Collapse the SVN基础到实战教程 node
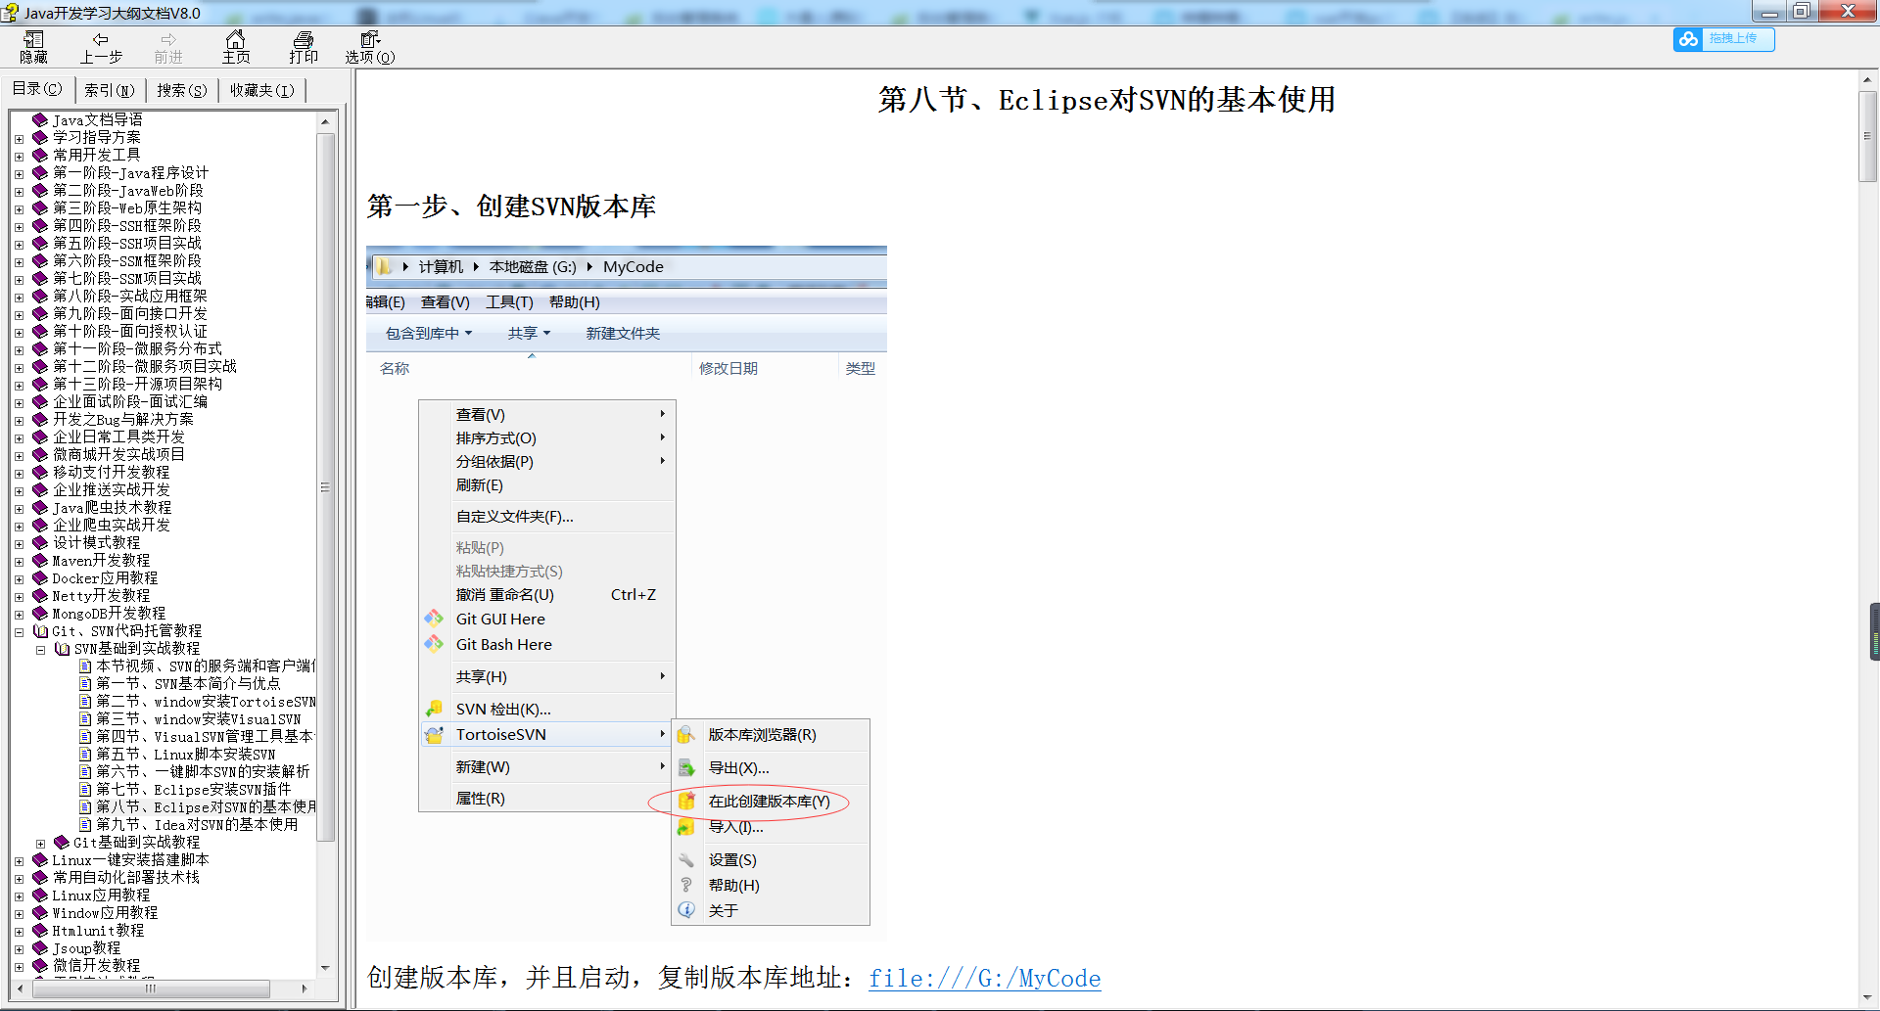The image size is (1880, 1011). 40,650
